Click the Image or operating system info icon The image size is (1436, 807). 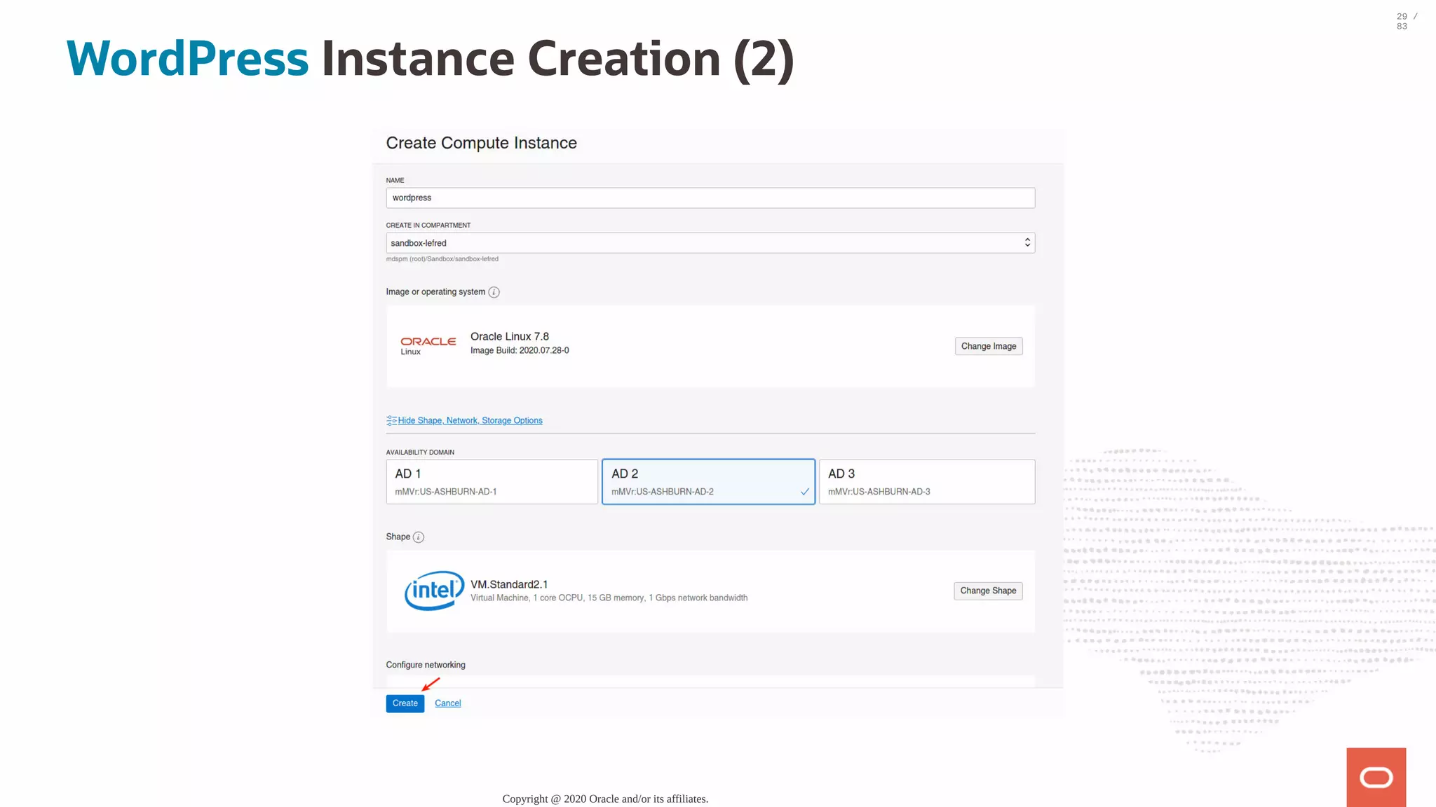494,292
